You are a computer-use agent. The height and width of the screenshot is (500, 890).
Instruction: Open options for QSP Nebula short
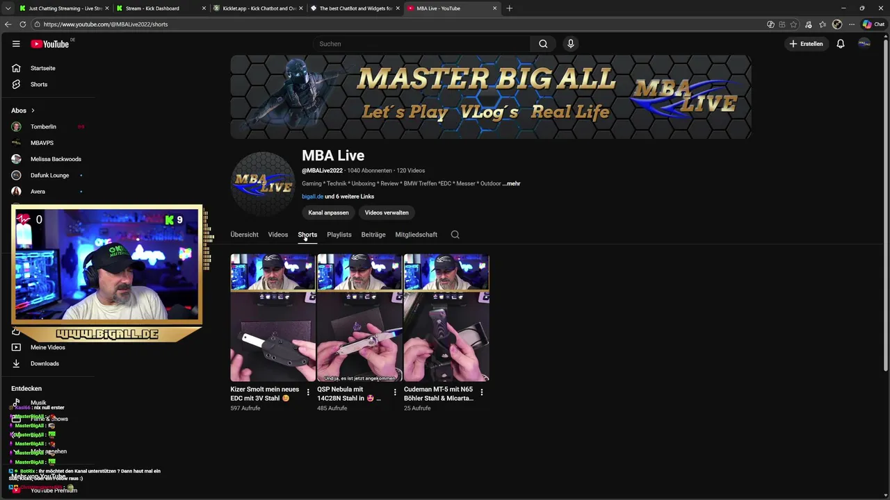coord(395,392)
